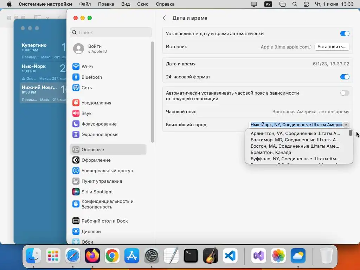Open the Вид menu
Image resolution: width=360 pixels, height=270 pixels.
126,4
